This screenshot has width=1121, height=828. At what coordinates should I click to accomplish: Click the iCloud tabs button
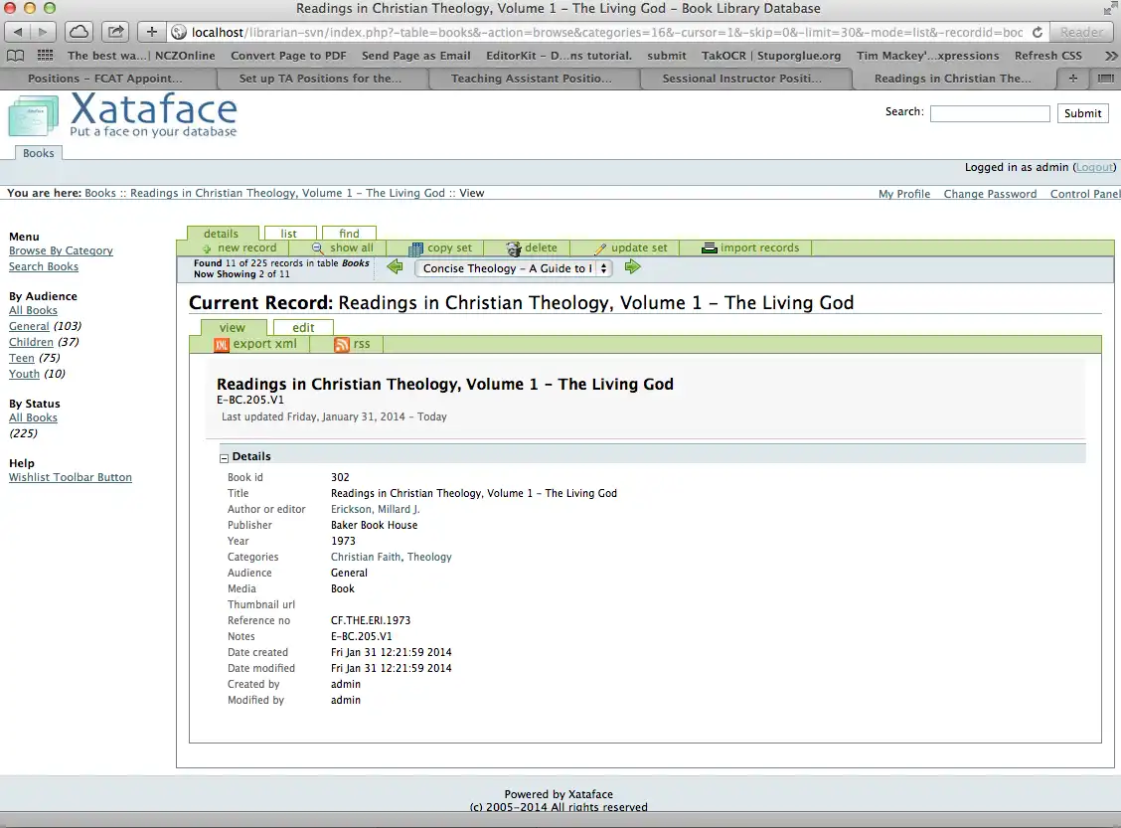point(80,32)
